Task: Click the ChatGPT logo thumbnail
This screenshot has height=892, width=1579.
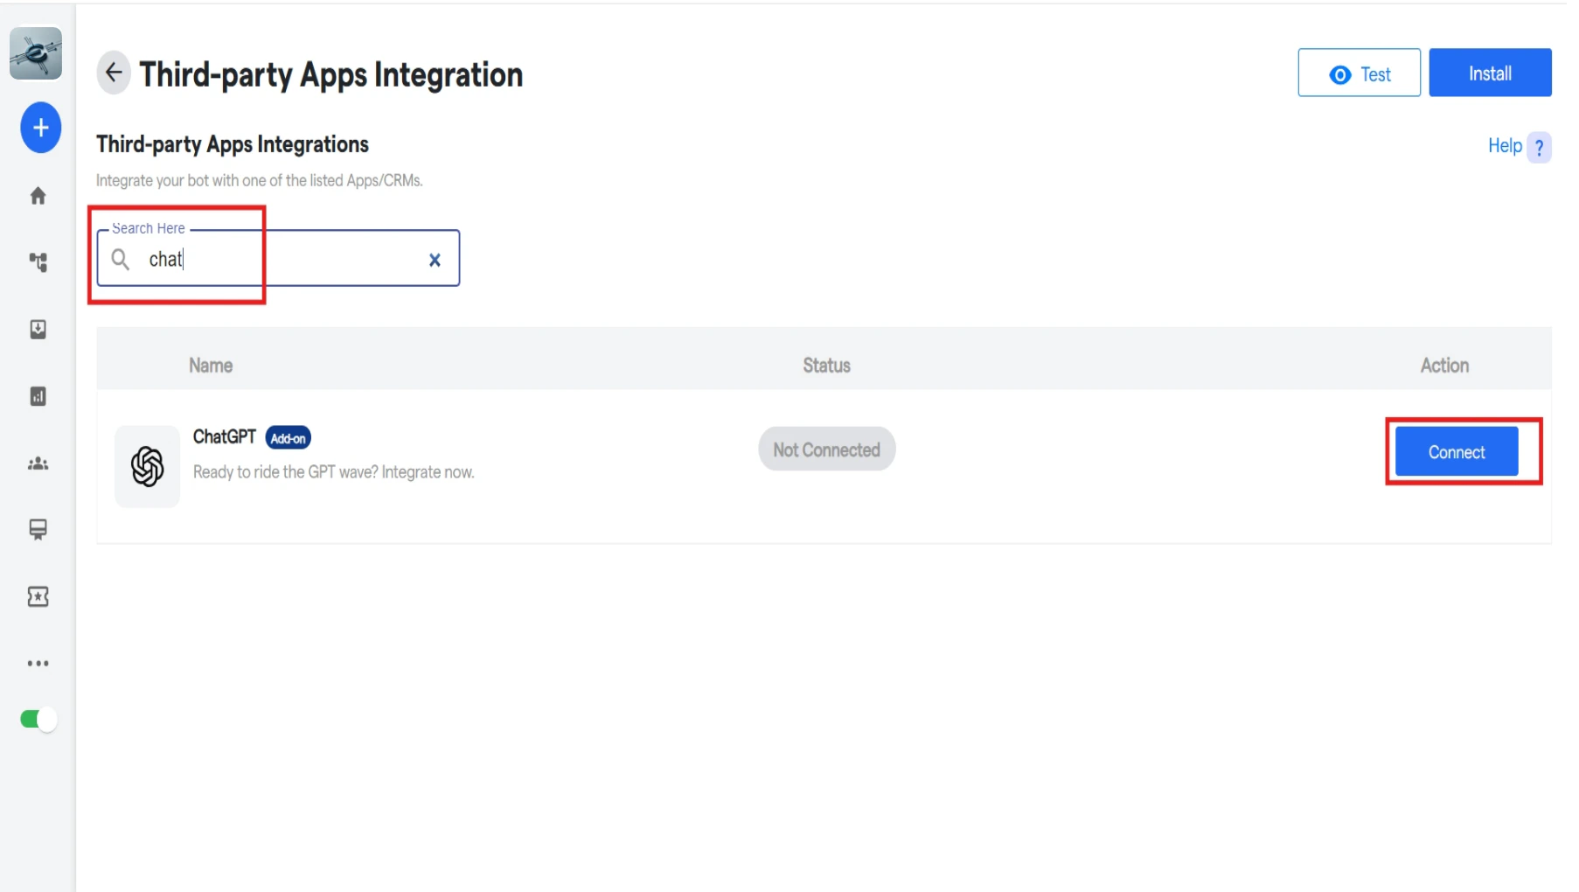Action: 147,466
